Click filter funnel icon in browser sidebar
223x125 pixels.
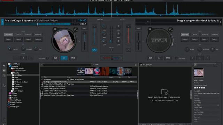point(4,75)
